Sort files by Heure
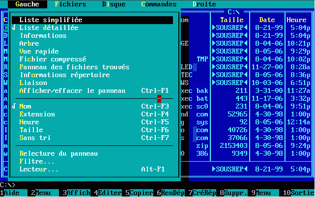 tap(92, 122)
